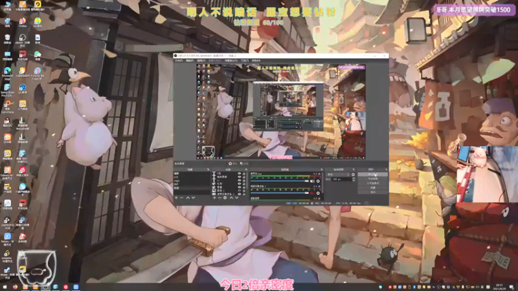The height and width of the screenshot is (291, 518).
Task: Unmute the red speaker on the second mixer track
Action: tap(312, 193)
